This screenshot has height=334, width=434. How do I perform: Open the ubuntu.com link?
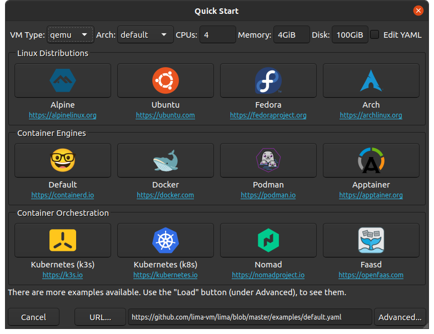pos(166,115)
